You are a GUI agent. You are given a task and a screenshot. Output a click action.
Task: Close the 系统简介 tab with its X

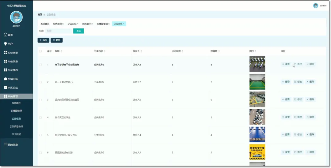coord(92,24)
